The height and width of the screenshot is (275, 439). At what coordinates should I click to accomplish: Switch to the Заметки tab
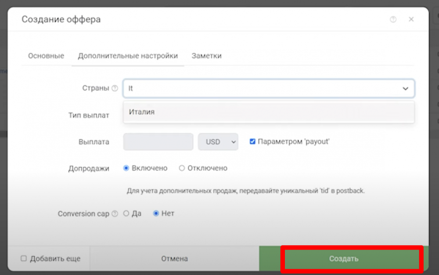pos(206,56)
